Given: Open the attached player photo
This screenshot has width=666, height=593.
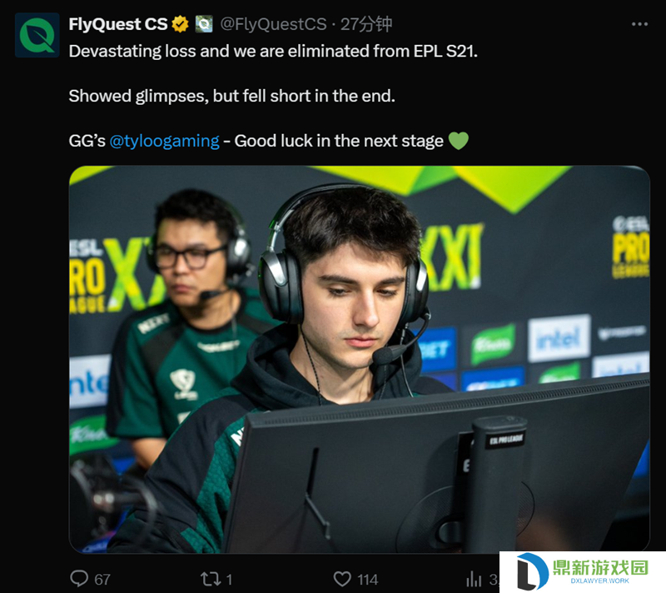Looking at the screenshot, I should 360,359.
